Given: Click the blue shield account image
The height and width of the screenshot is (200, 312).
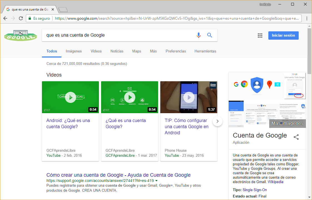Looking at the screenshot, I should click(257, 85).
